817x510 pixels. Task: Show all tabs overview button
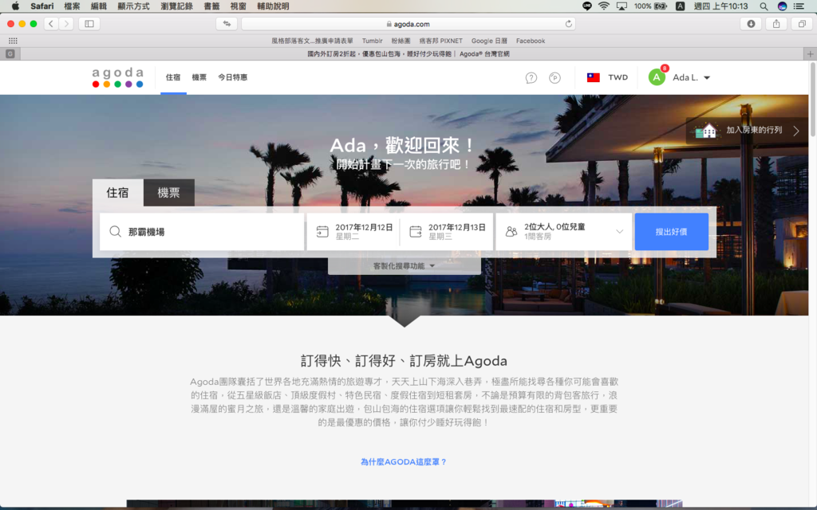pyautogui.click(x=802, y=23)
